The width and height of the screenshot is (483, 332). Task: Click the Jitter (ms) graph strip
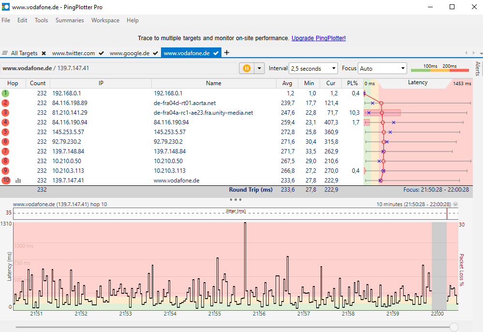[235, 213]
